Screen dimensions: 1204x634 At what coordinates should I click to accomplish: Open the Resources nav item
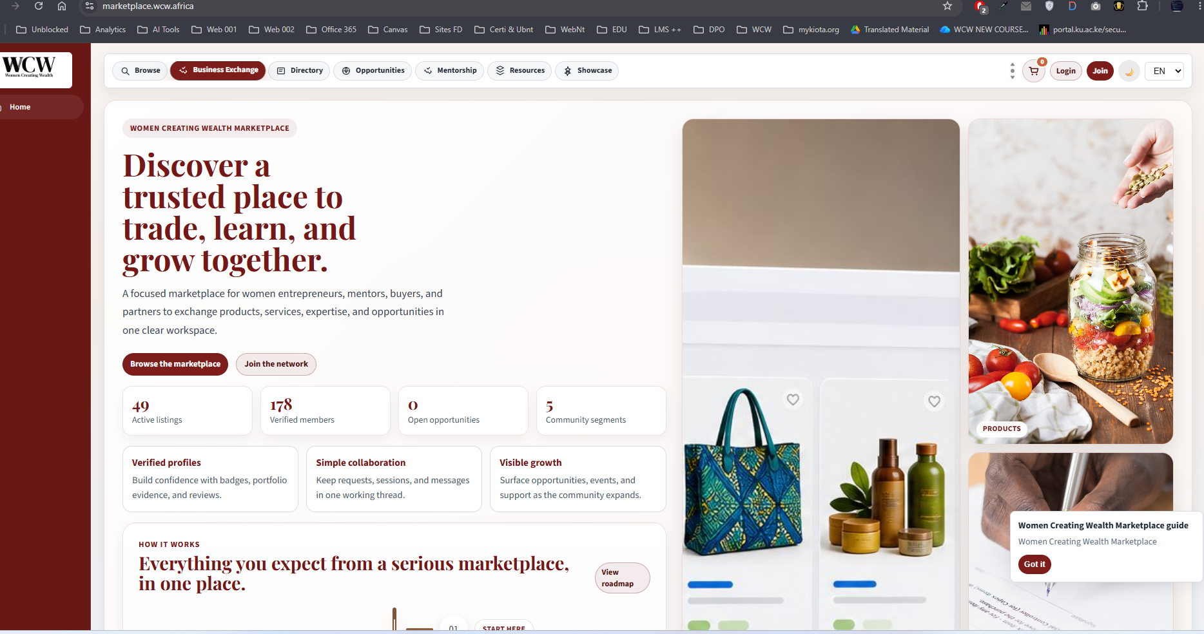click(x=519, y=70)
